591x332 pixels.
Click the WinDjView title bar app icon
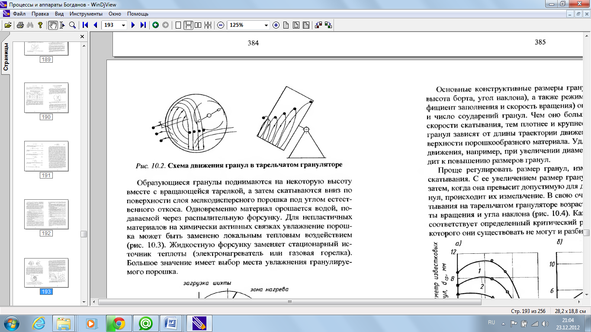click(x=5, y=4)
